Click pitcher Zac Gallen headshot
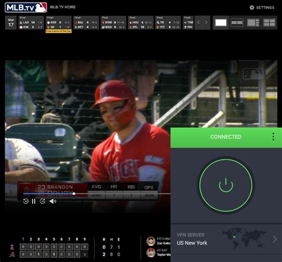The image size is (282, 262). (151, 241)
